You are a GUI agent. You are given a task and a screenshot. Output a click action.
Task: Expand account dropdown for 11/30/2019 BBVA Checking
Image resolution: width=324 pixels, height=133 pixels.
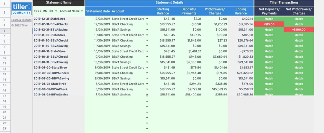[147, 40]
